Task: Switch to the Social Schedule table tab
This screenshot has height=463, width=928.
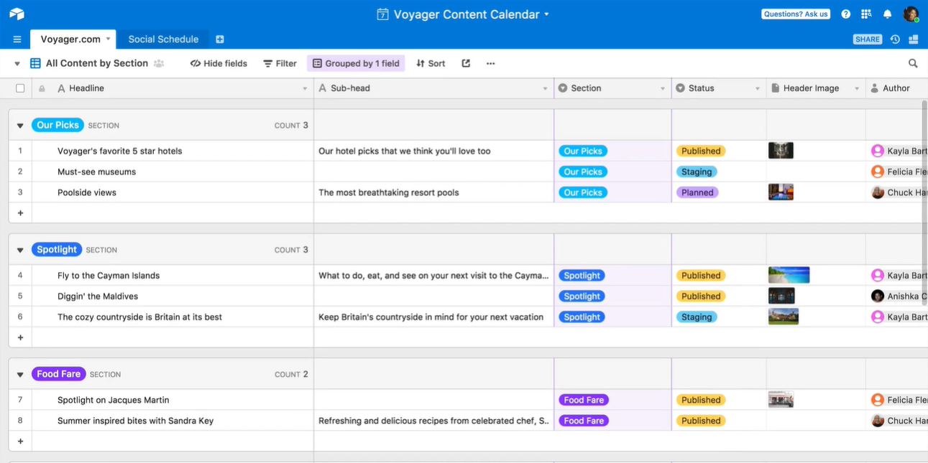Action: click(162, 39)
